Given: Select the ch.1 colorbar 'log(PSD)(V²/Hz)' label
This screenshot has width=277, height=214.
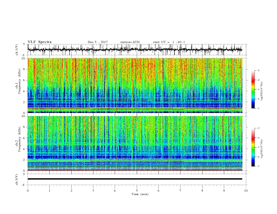Looking at the screenshot, I should 262,91.
